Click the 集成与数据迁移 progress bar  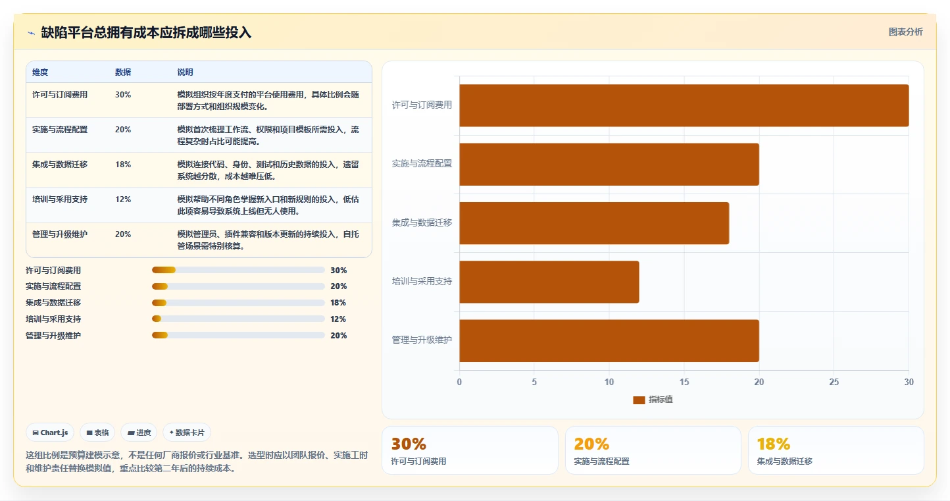(238, 303)
